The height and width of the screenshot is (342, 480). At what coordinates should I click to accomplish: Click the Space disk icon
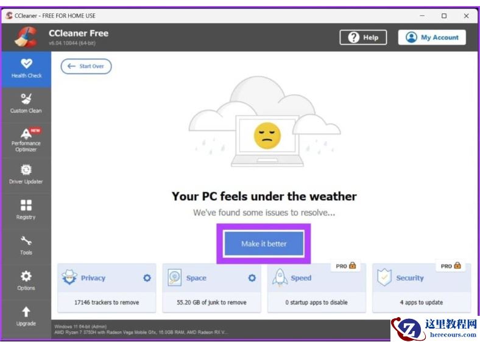(x=174, y=277)
